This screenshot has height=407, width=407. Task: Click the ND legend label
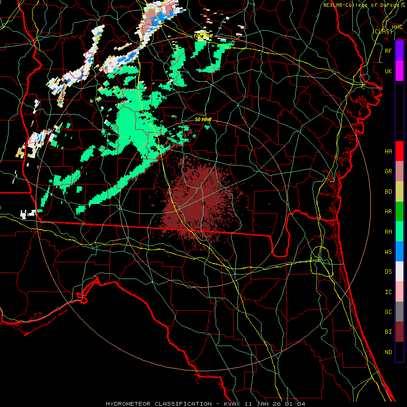pos(388,352)
